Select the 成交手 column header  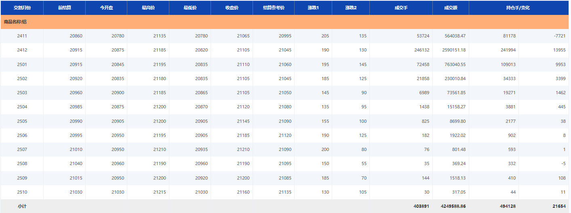click(401, 8)
